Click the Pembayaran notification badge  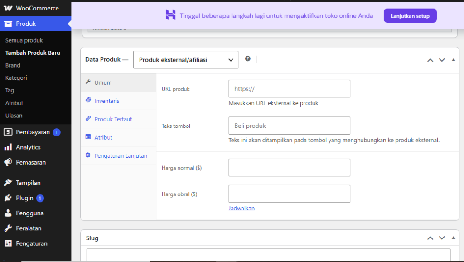[x=57, y=132]
